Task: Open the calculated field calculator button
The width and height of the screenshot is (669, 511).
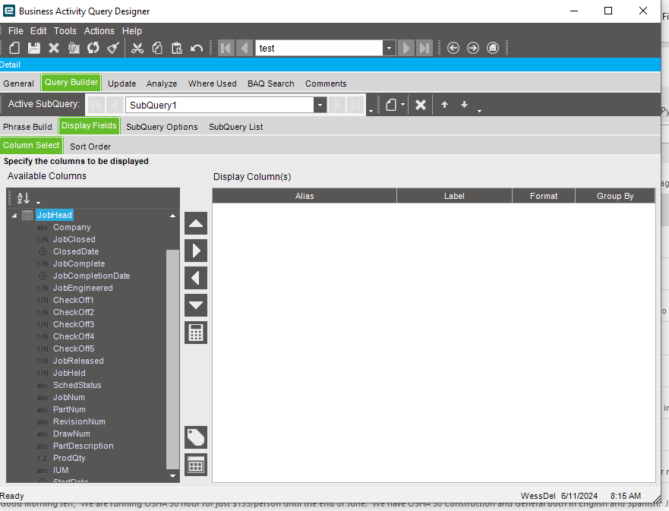Action: pos(196,333)
